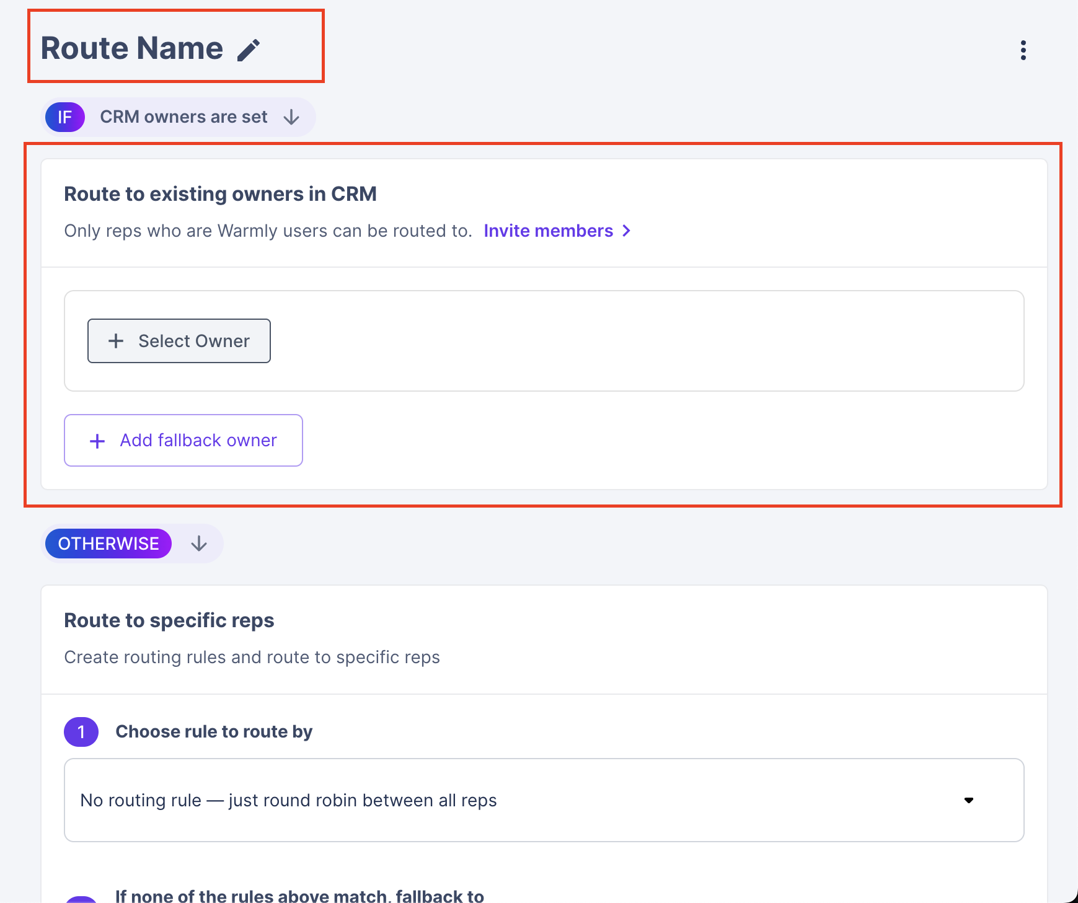Click the blue IF badge

click(65, 117)
